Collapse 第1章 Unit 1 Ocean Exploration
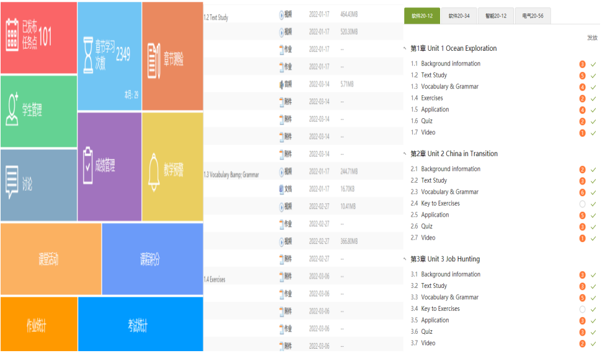 coord(405,48)
